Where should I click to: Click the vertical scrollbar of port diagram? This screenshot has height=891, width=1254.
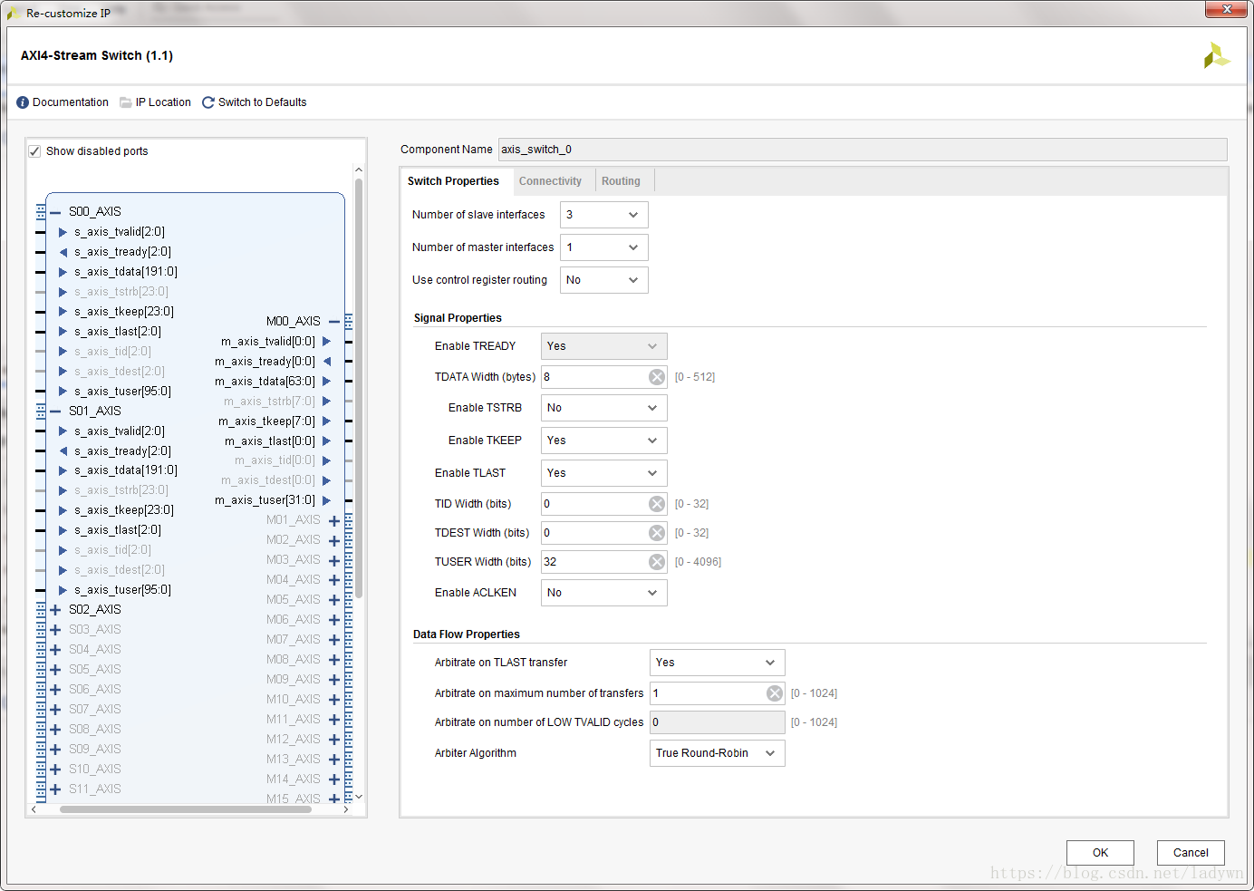click(x=359, y=390)
